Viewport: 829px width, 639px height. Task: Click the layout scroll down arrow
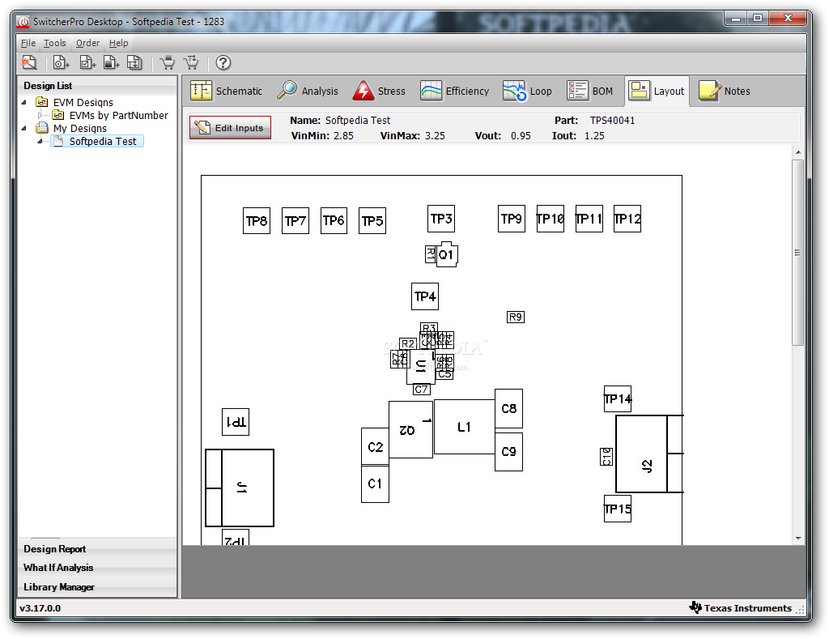pyautogui.click(x=797, y=539)
